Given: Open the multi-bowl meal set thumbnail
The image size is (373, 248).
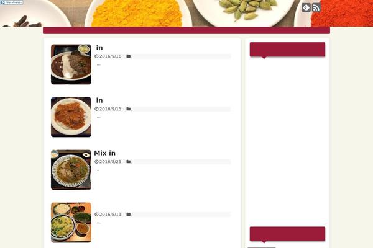Looking at the screenshot, I should coord(71,223).
